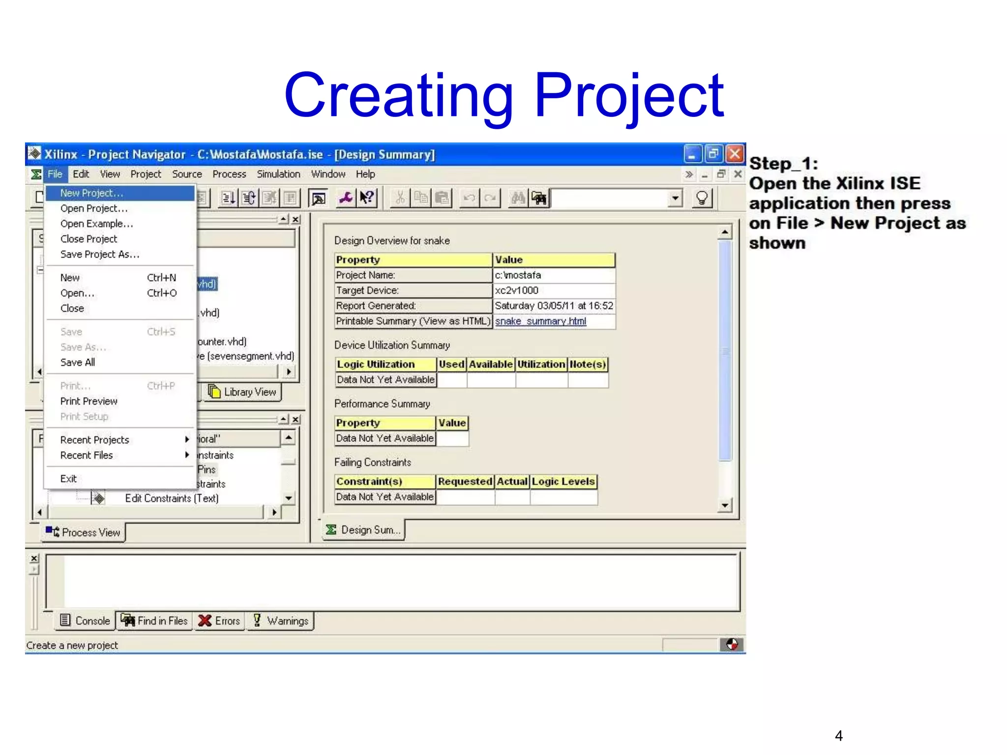The image size is (1007, 755).
Task: Click the Design Summary vertical scrollbar thumb
Action: 725,350
